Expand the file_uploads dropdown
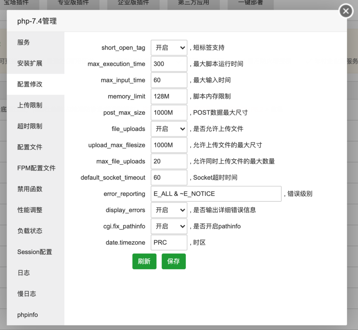Viewport: 358px width, 330px height. click(x=169, y=129)
